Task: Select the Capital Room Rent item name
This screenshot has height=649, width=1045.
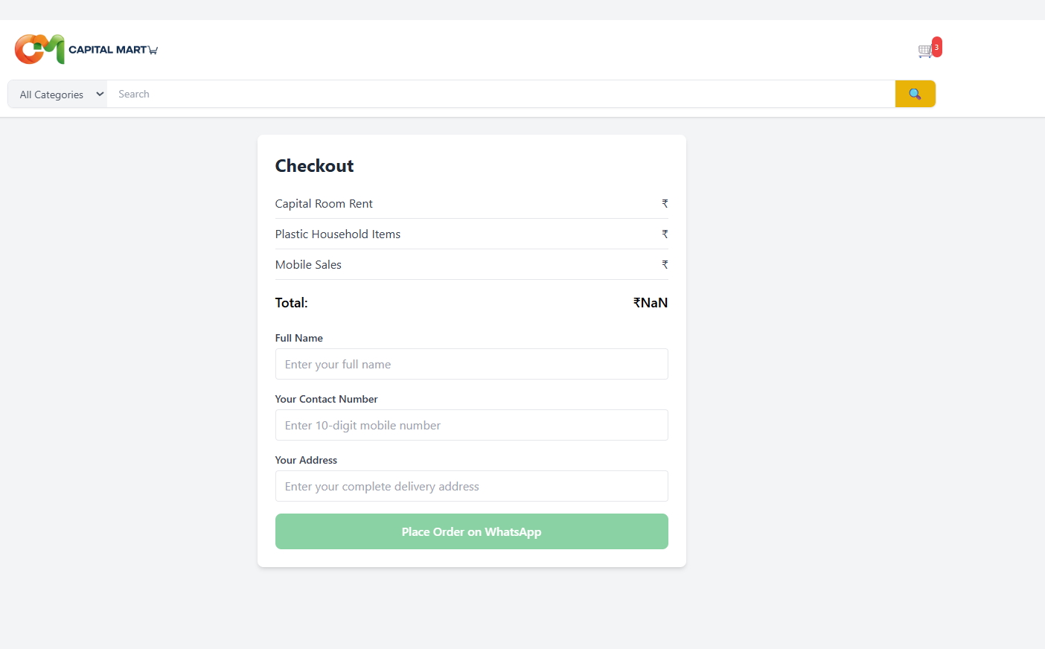Action: point(324,204)
